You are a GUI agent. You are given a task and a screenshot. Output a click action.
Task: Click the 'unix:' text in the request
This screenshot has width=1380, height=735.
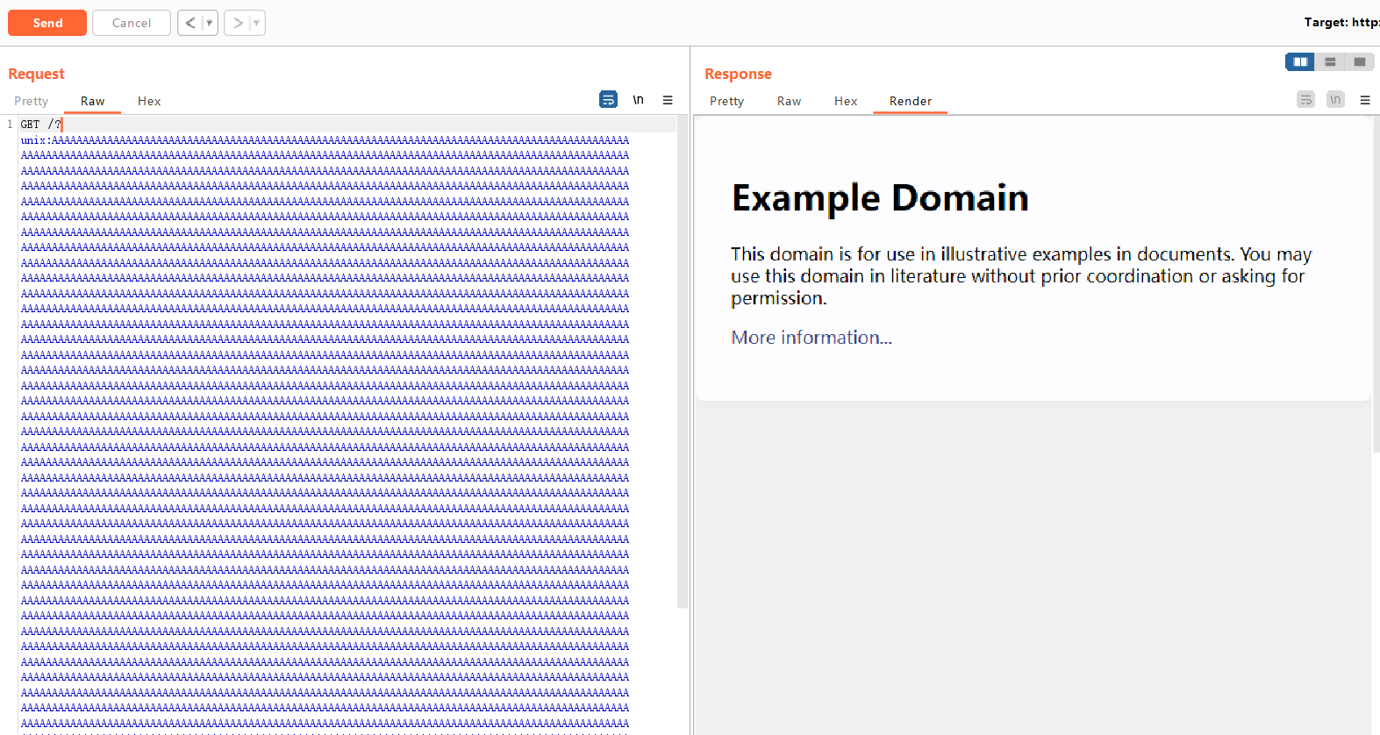tap(36, 140)
